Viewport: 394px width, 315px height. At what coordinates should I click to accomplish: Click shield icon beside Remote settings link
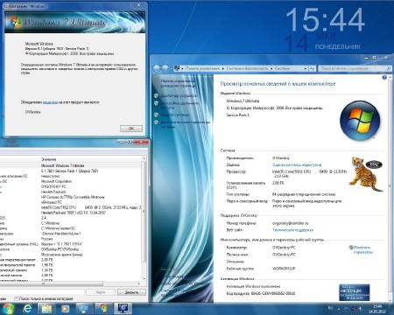coord(157,103)
